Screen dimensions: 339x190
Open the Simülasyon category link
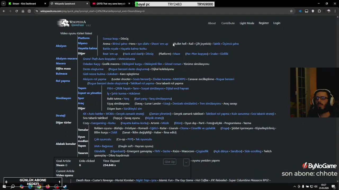click(63, 98)
